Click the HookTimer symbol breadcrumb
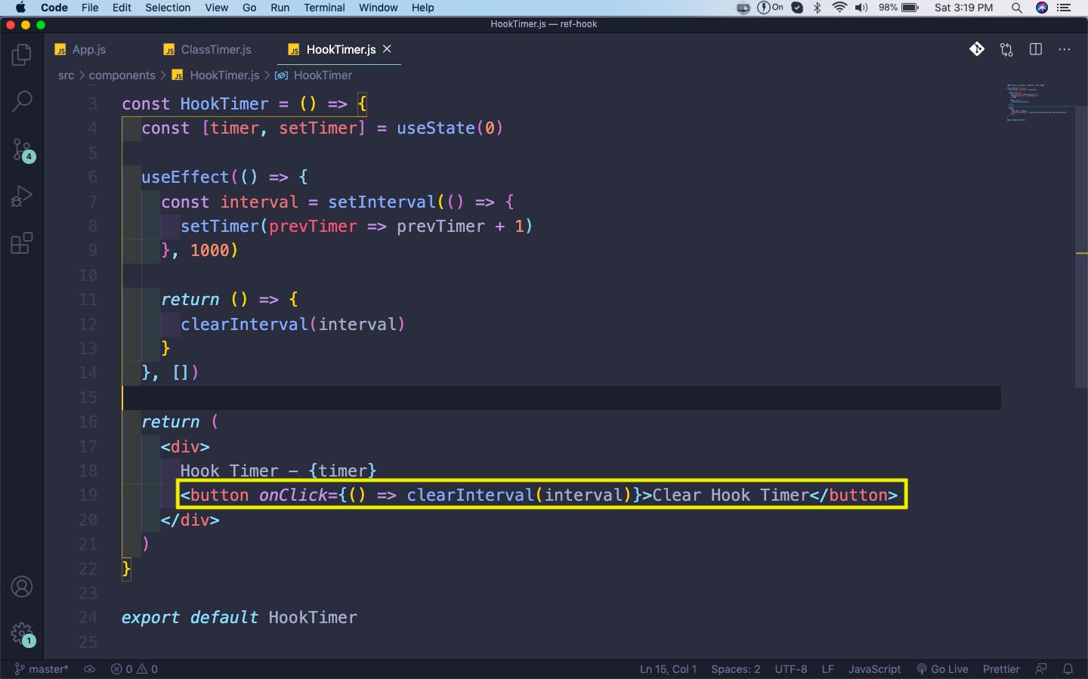Screen dimensions: 1088x679 [314, 76]
